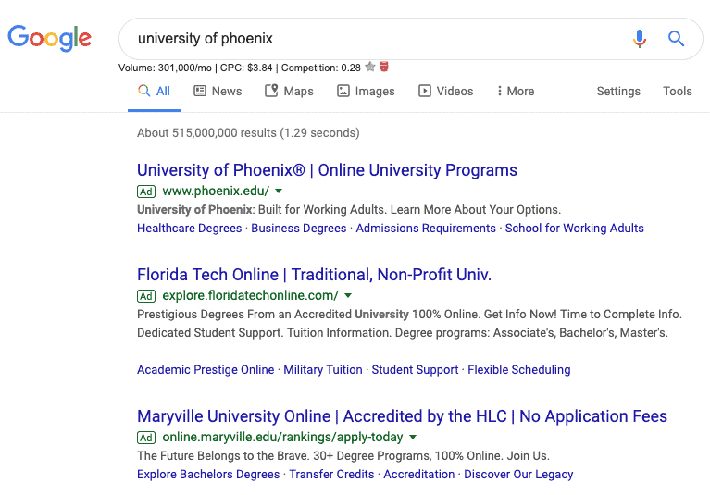The image size is (710, 495).
Task: Open the Accreditation sitelink
Action: click(418, 475)
